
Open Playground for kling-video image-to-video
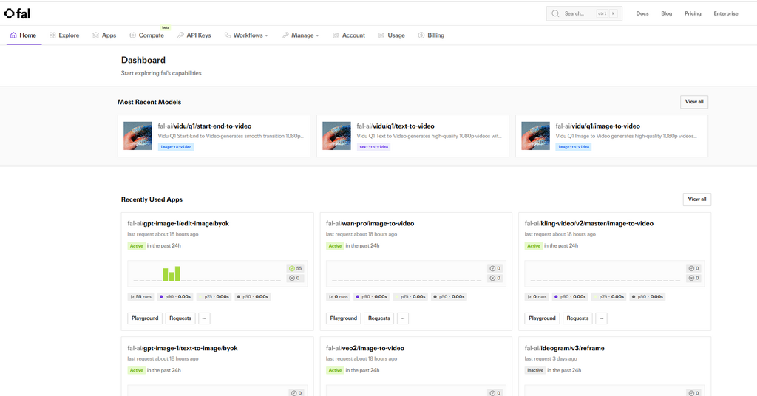tap(542, 318)
